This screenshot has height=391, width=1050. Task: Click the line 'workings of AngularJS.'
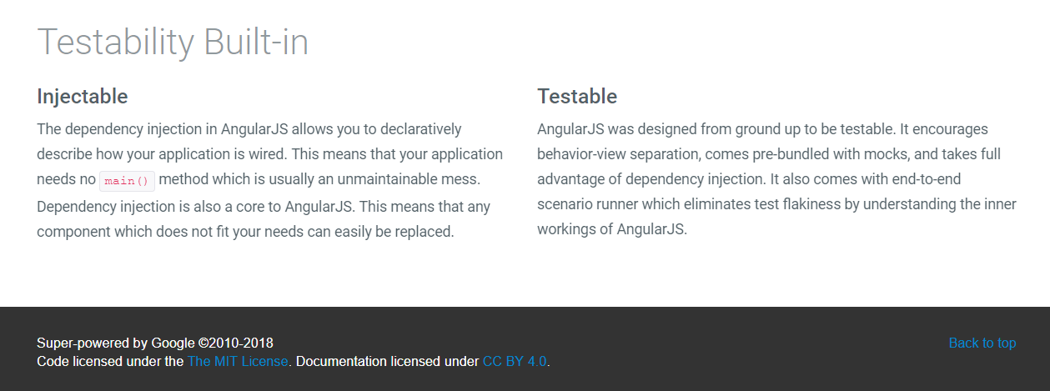point(612,230)
